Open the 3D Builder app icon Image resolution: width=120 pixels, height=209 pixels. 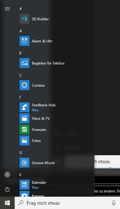[24, 19]
